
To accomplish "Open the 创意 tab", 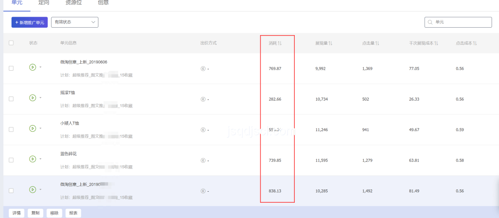I will tap(103, 3).
